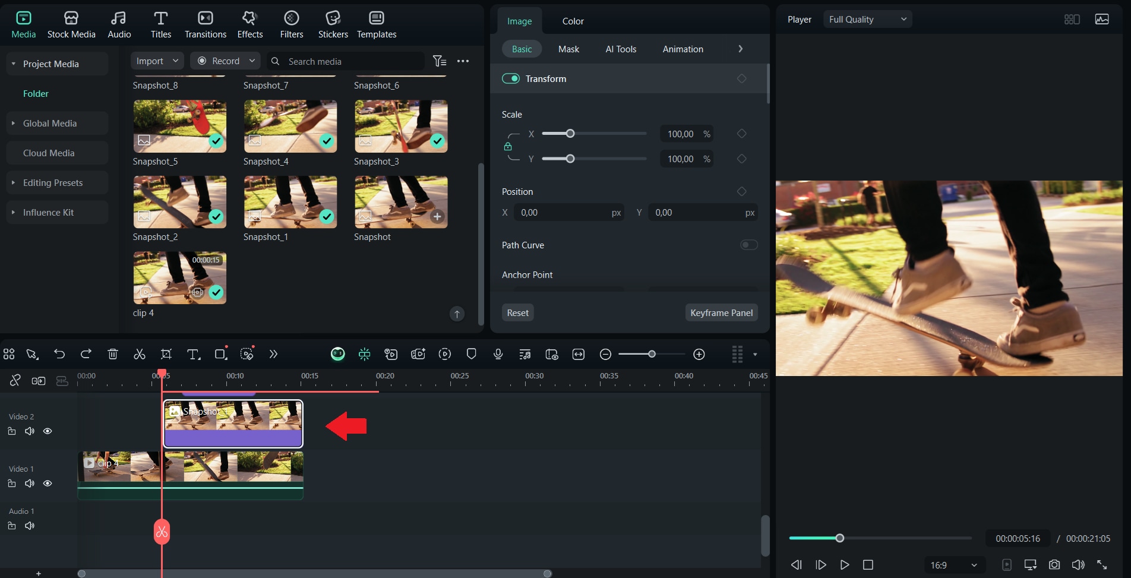Enable the Path Curve toggle
Screen dimensions: 1131x578
(749, 245)
